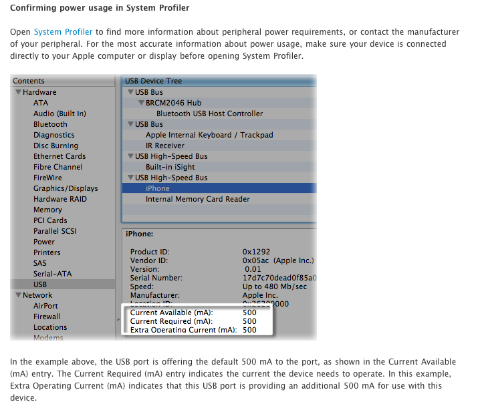Click the Current Required (mA) entry
482x406 pixels.
(193, 321)
